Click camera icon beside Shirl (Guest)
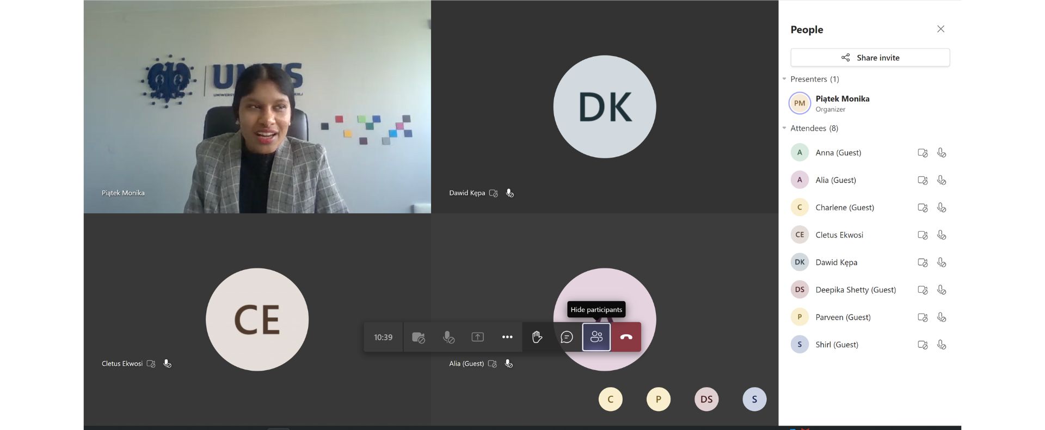This screenshot has width=1045, height=430. pos(923,345)
